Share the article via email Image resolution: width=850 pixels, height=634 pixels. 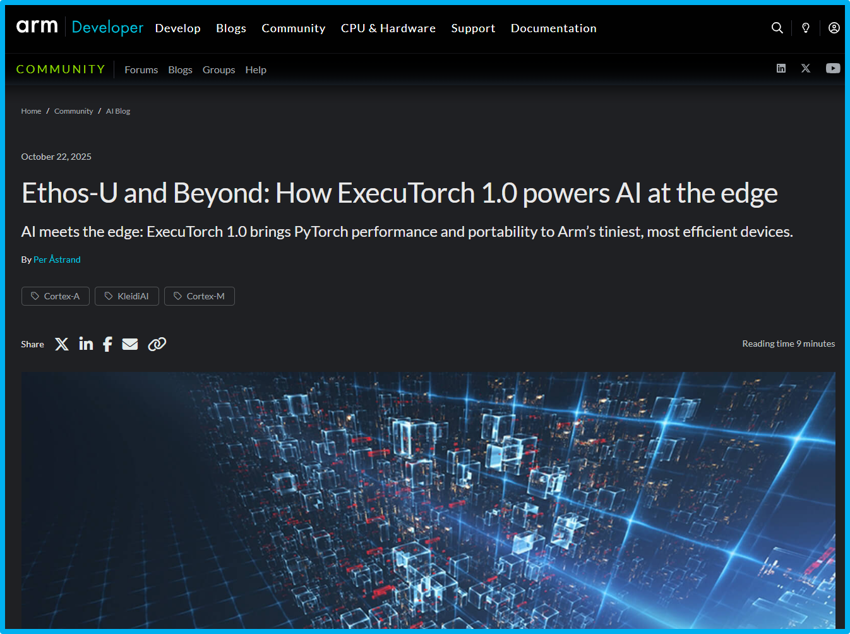point(130,344)
